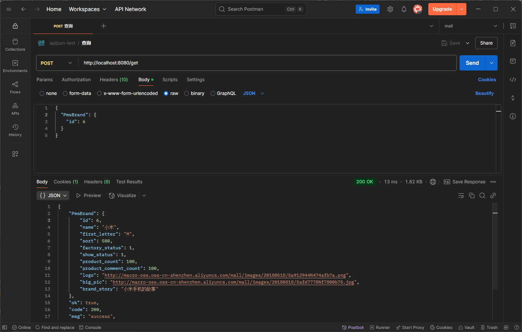Open notifications bell icon
Image resolution: width=522 pixels, height=332 pixels.
point(404,9)
